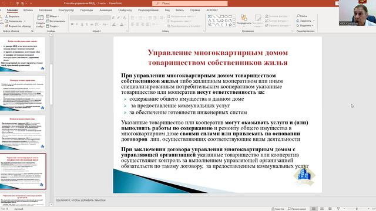Select Format Painter (Формат по образцу)
Viewport: 376px width, 211px height.
pyautogui.click(x=18, y=26)
